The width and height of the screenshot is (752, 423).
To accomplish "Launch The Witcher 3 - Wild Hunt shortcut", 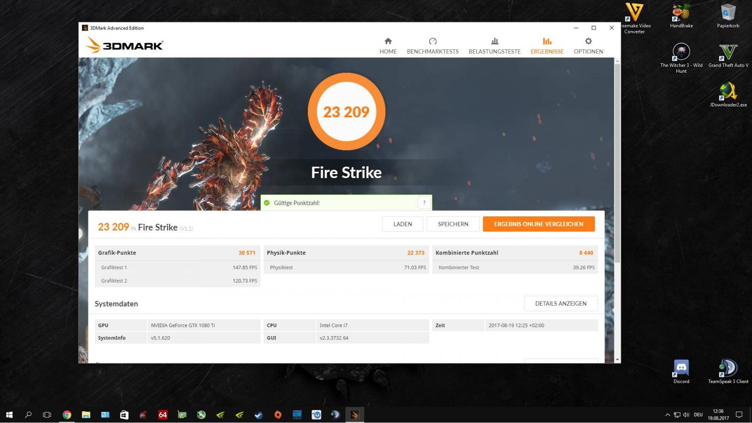I will coord(681,58).
